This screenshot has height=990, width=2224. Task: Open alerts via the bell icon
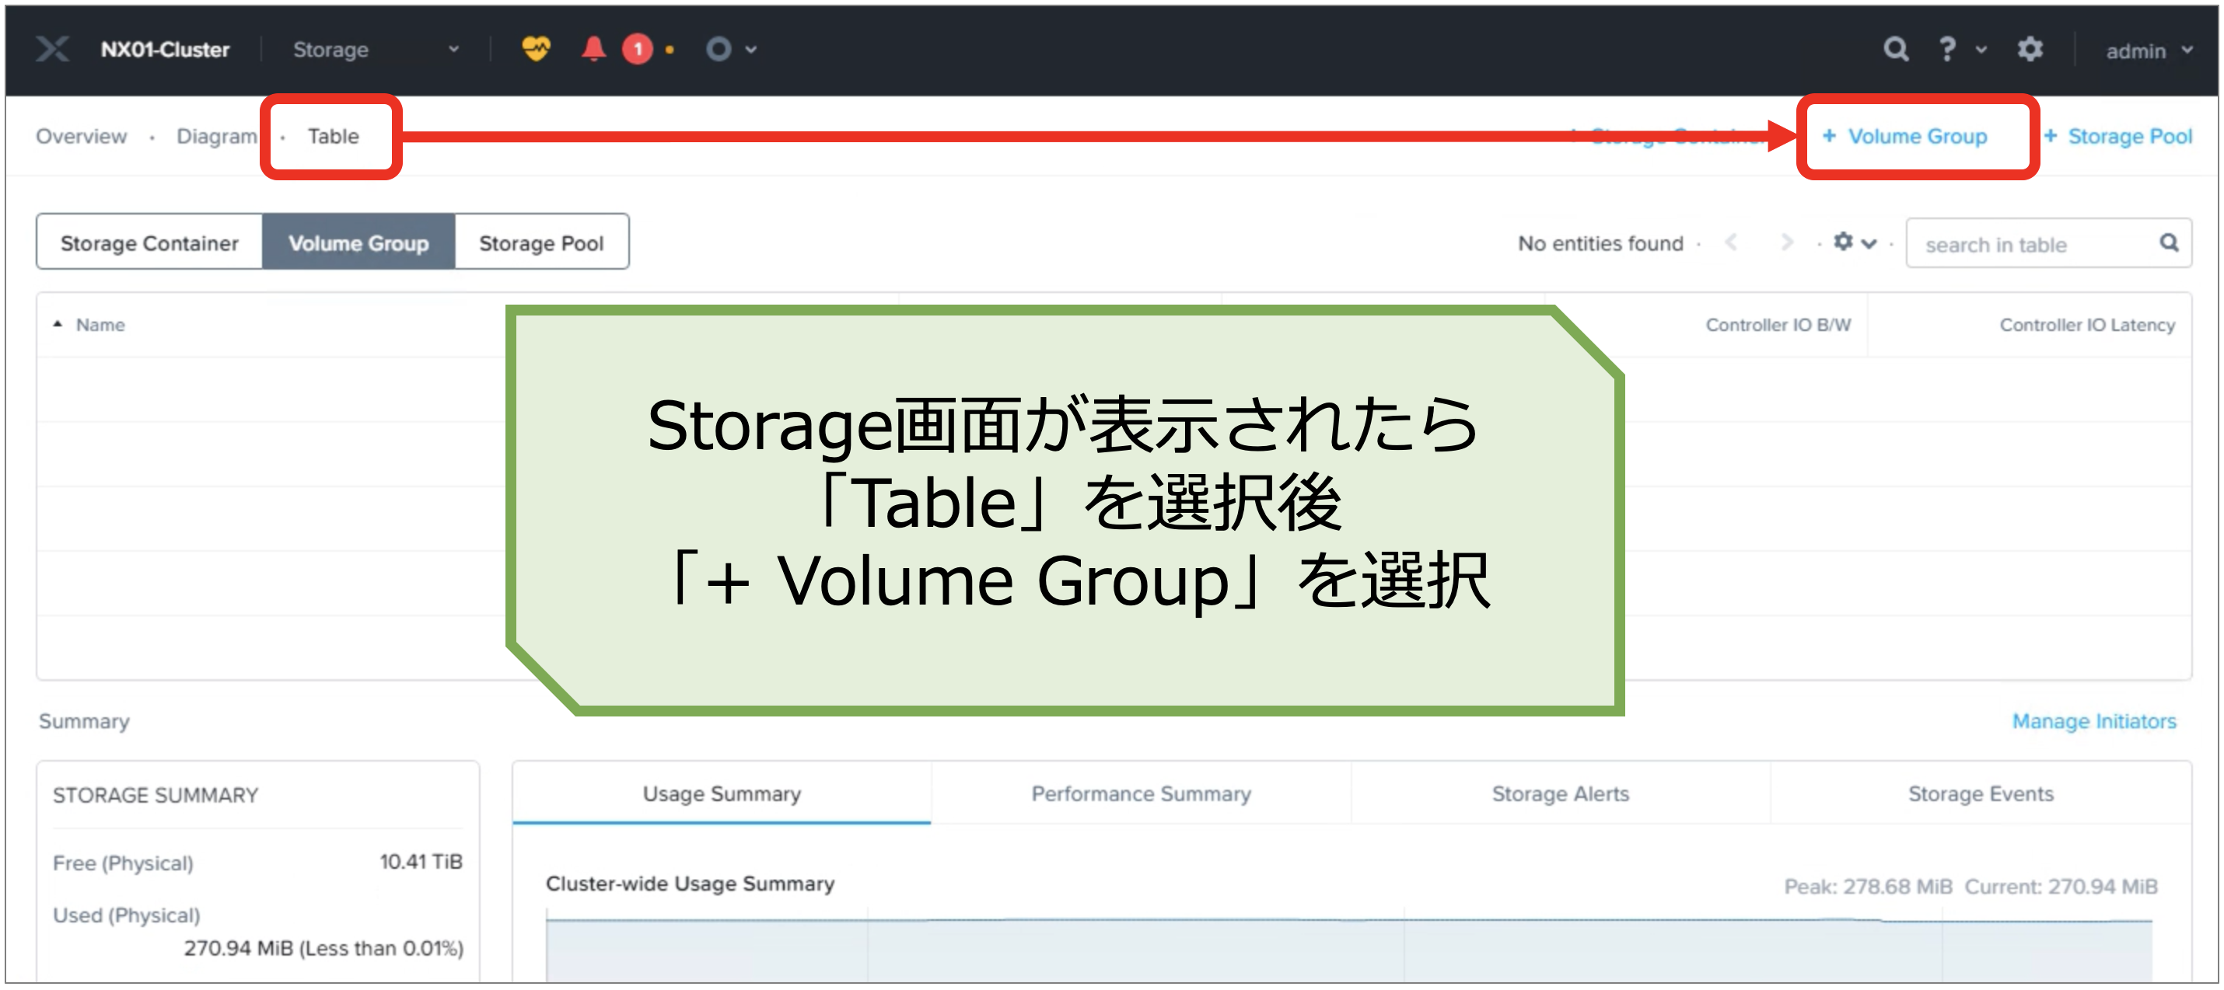pyautogui.click(x=593, y=49)
